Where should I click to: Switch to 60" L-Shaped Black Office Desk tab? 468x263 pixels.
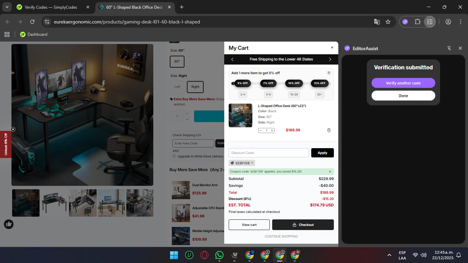point(134,7)
